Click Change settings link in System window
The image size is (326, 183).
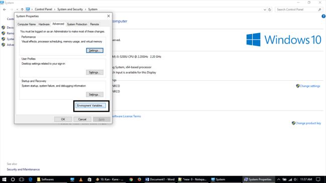(x=310, y=86)
